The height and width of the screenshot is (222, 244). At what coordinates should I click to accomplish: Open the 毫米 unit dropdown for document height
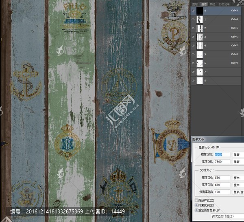tap(238, 185)
